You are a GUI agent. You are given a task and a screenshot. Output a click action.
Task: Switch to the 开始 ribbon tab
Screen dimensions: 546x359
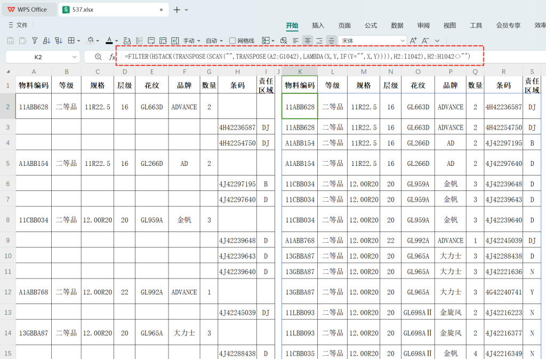click(292, 26)
